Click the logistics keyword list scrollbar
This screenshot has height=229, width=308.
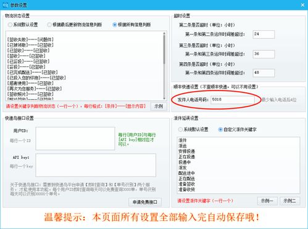tap(164, 66)
